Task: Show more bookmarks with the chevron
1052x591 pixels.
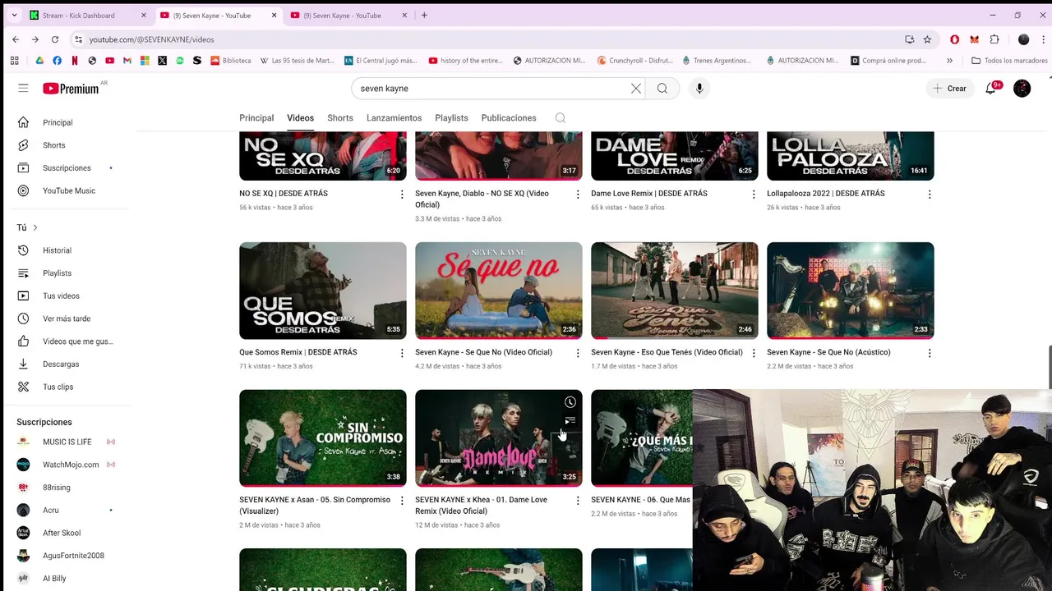Action: 949,61
